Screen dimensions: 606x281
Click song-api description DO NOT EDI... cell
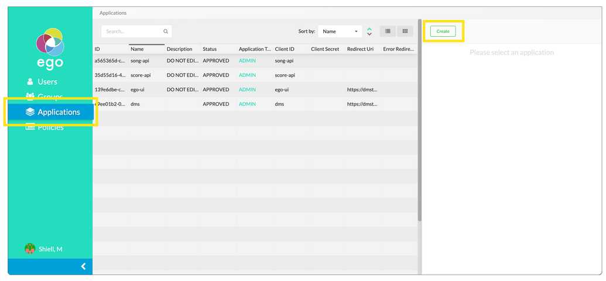coord(183,61)
